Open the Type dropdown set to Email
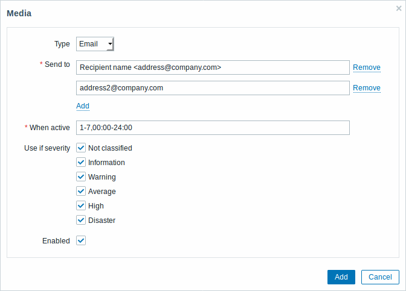Image resolution: width=406 pixels, height=291 pixels. pyautogui.click(x=95, y=44)
